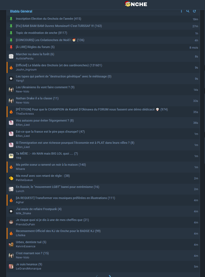Open topic Topic de modération de onche
Image resolution: width=205 pixels, height=277 pixels.
[x=41, y=33]
